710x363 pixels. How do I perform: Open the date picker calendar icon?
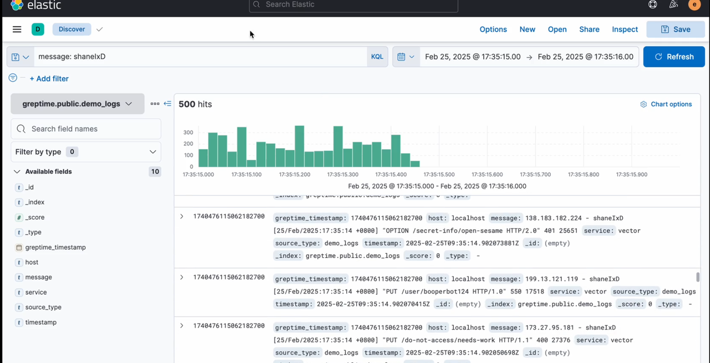403,56
